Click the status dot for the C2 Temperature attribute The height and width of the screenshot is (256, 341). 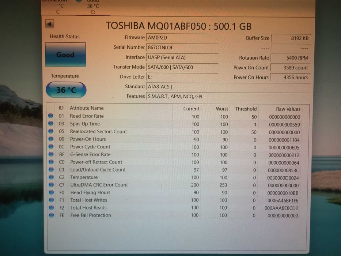pos(51,177)
